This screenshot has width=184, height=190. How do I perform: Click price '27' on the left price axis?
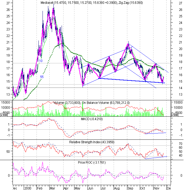point(8,3)
